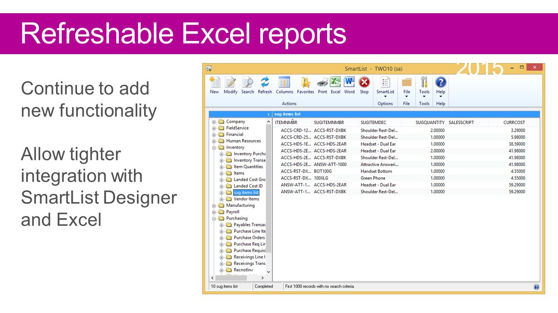Click the Completed status field
The image size is (558, 313).
268,287
